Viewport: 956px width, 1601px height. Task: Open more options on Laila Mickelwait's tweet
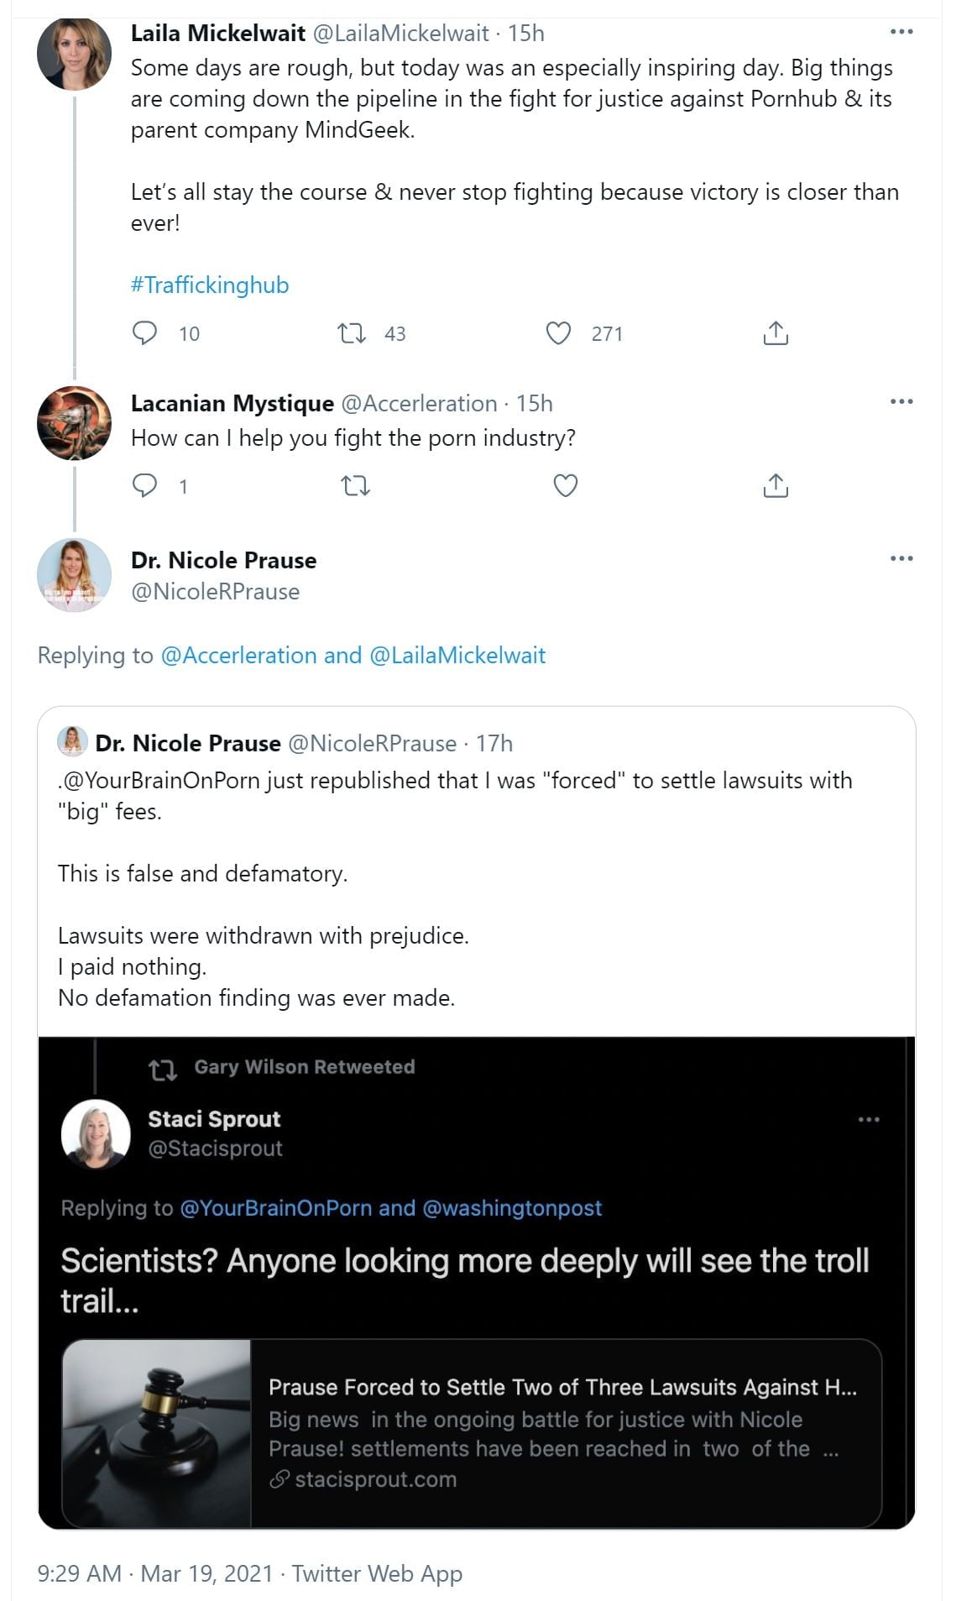901,32
